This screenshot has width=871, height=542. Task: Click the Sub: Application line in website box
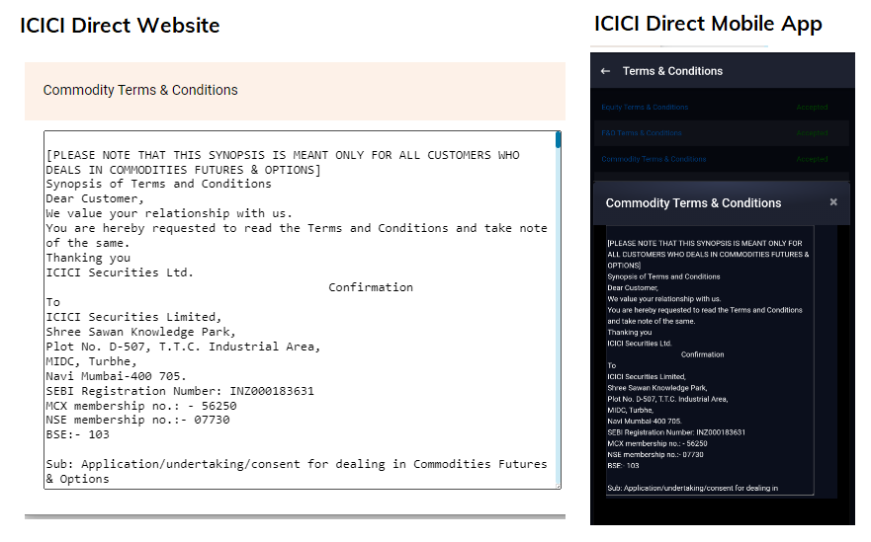(x=296, y=464)
